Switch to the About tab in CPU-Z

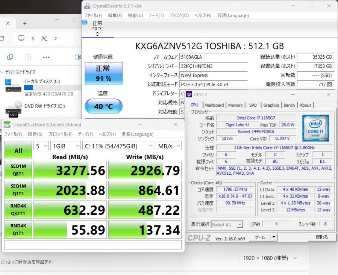click(x=305, y=105)
